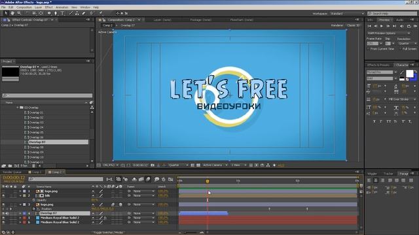Open the Resolution Quarter dropdown in Preview

(407, 44)
